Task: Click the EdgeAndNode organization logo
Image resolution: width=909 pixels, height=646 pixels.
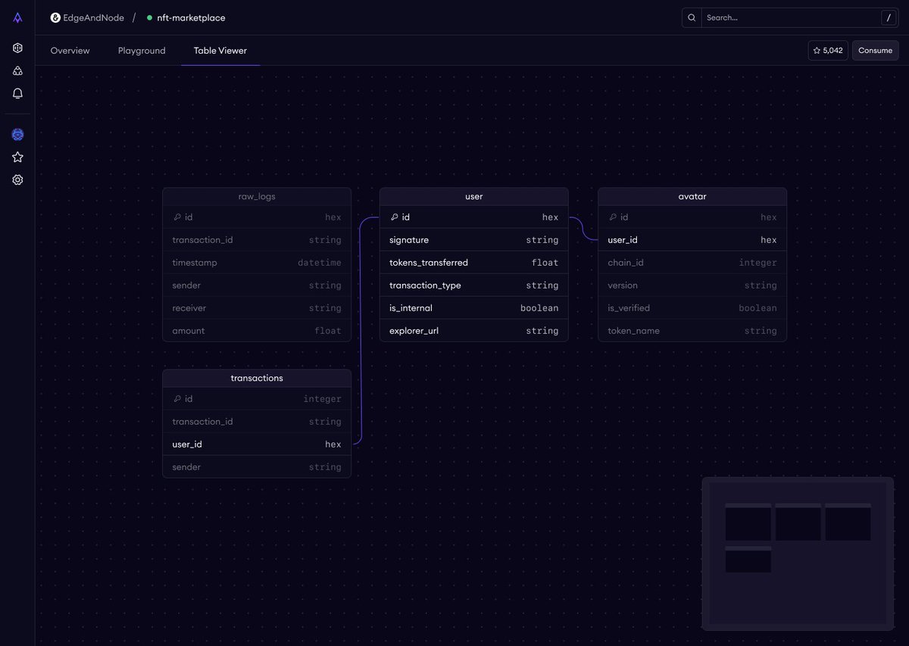Action: [x=55, y=17]
